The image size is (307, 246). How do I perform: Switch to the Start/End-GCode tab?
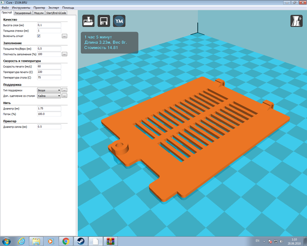57,13
